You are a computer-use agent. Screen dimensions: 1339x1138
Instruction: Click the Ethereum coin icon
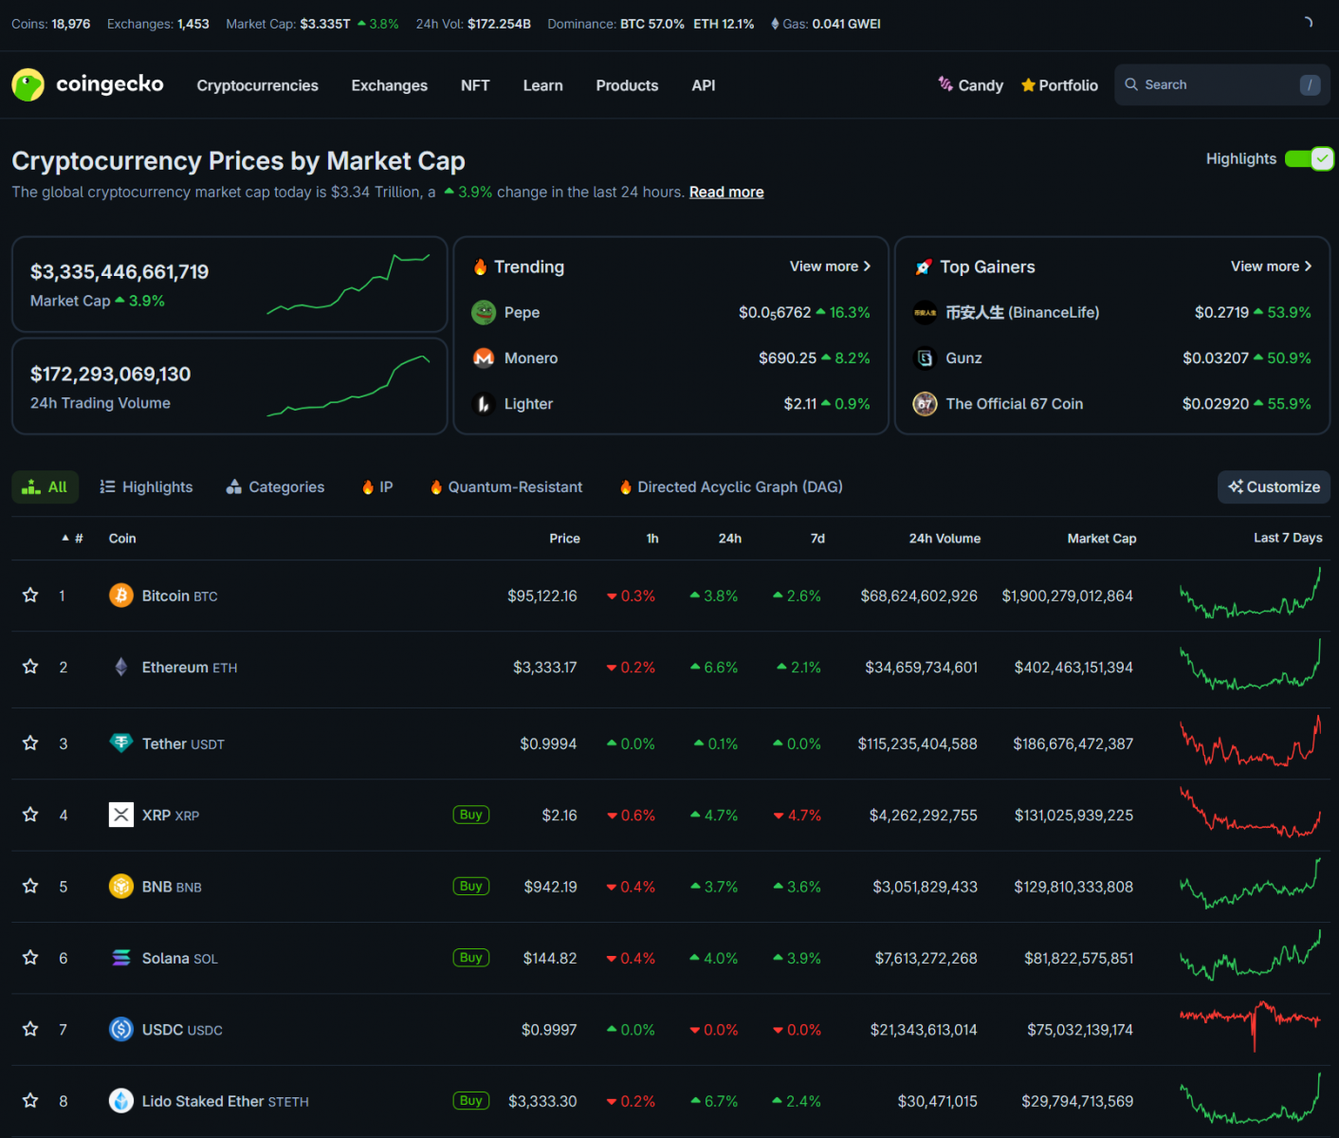(120, 668)
